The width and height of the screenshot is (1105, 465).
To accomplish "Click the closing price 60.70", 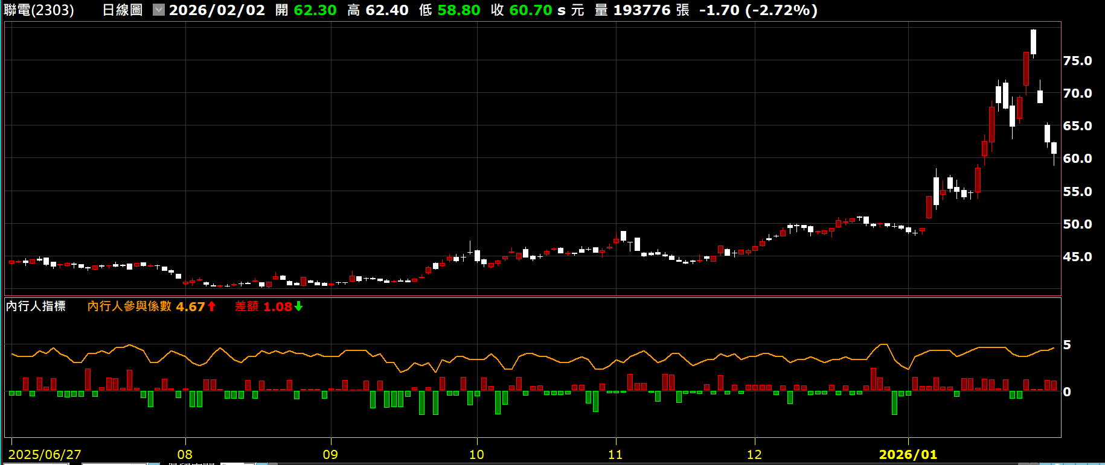I will pos(530,10).
